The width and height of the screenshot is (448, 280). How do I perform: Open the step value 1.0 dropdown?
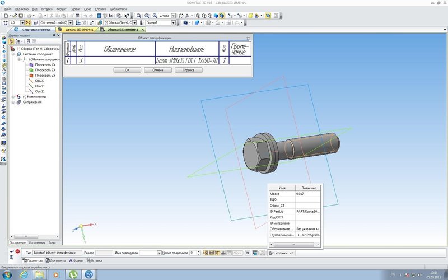[22, 22]
